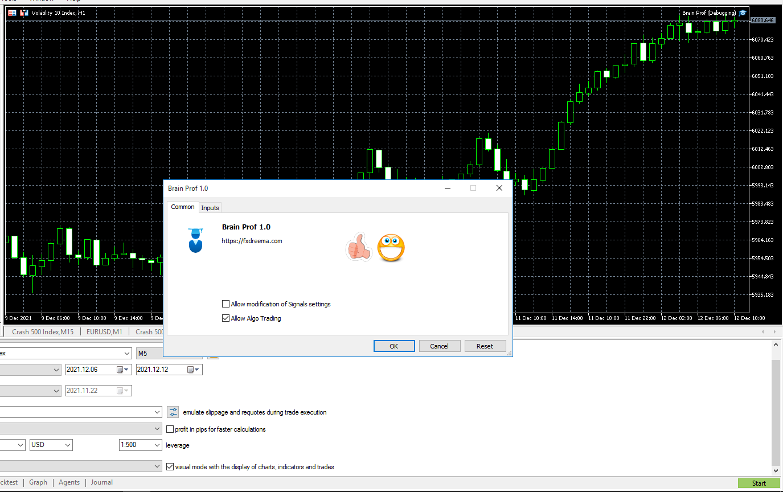
Task: Click time axis label '9 Dec 06:00'
Action: [56, 318]
